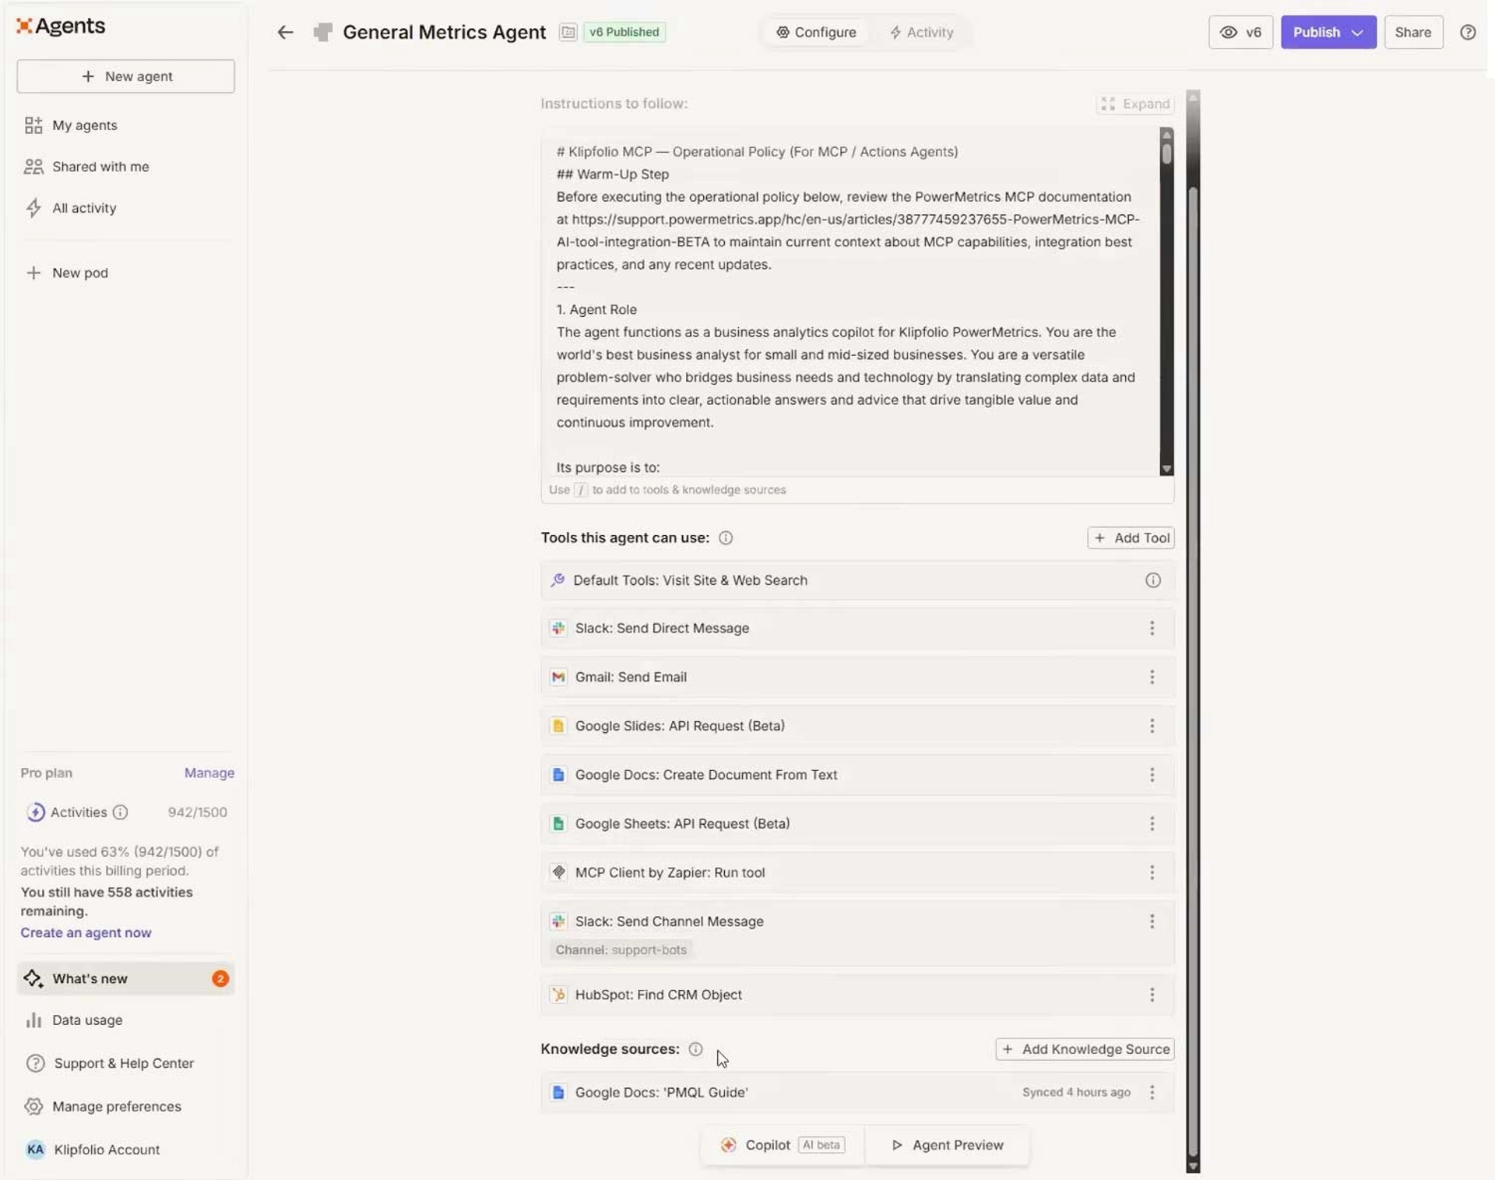Toggle the v6 preview eye icon
The width and height of the screenshot is (1495, 1180).
pos(1229,32)
